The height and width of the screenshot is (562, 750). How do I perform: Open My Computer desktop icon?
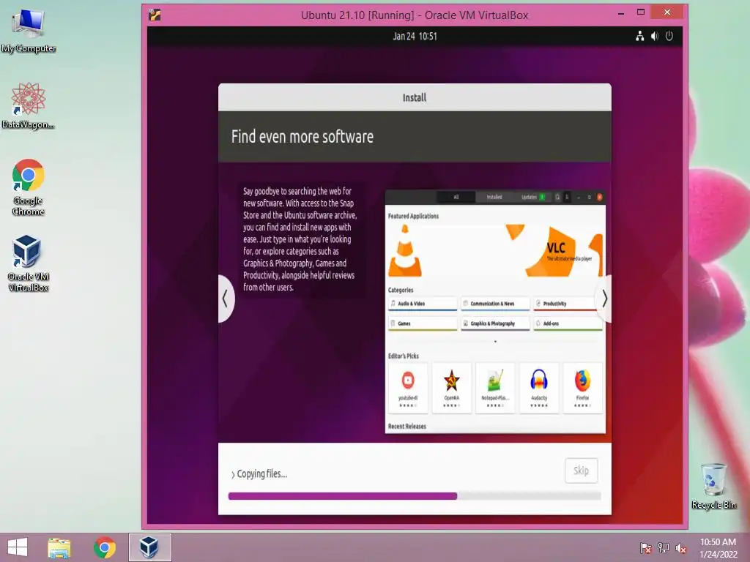point(29,31)
